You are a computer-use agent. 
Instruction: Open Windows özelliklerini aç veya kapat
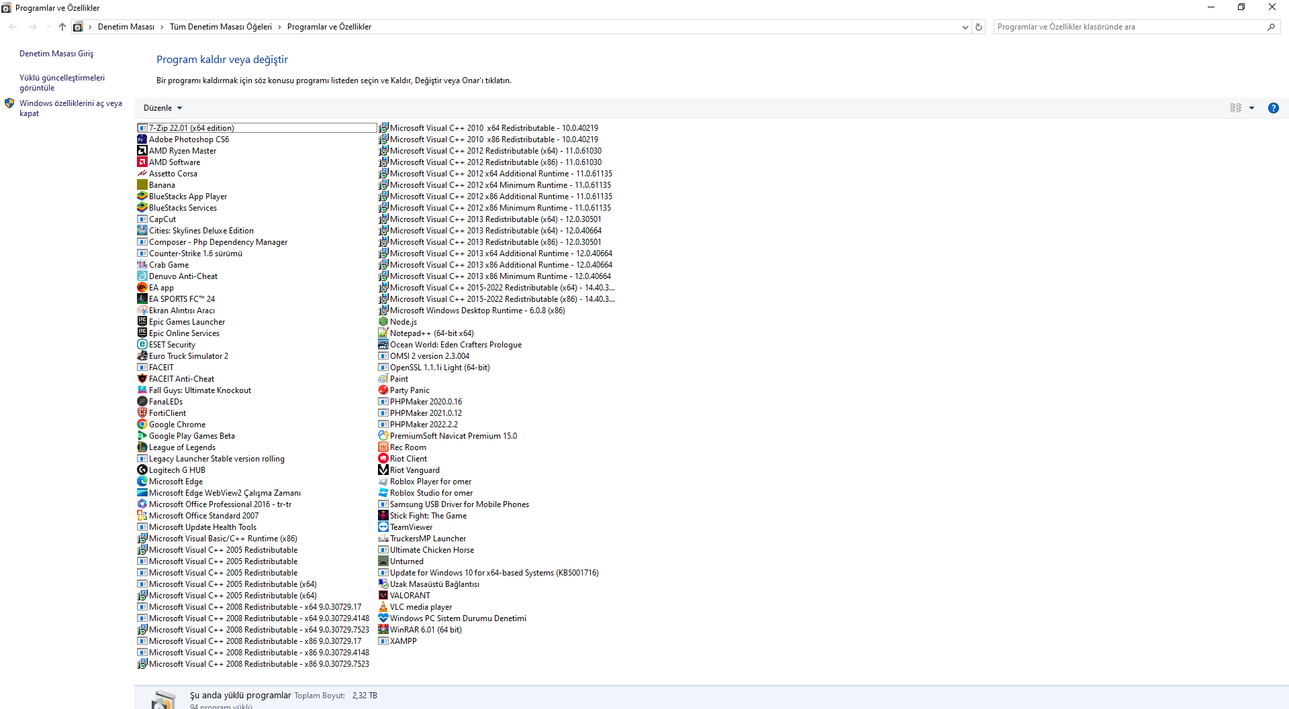pyautogui.click(x=70, y=108)
